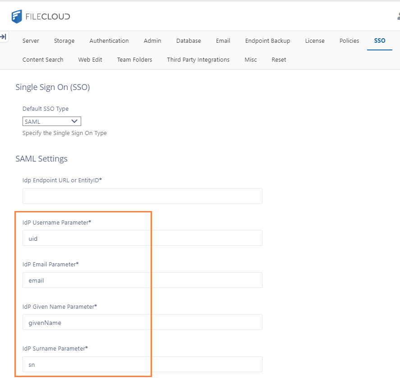
Task: Go to the Team Folders tab
Action: 134,59
